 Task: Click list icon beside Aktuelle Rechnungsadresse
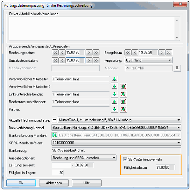pos(54,120)
